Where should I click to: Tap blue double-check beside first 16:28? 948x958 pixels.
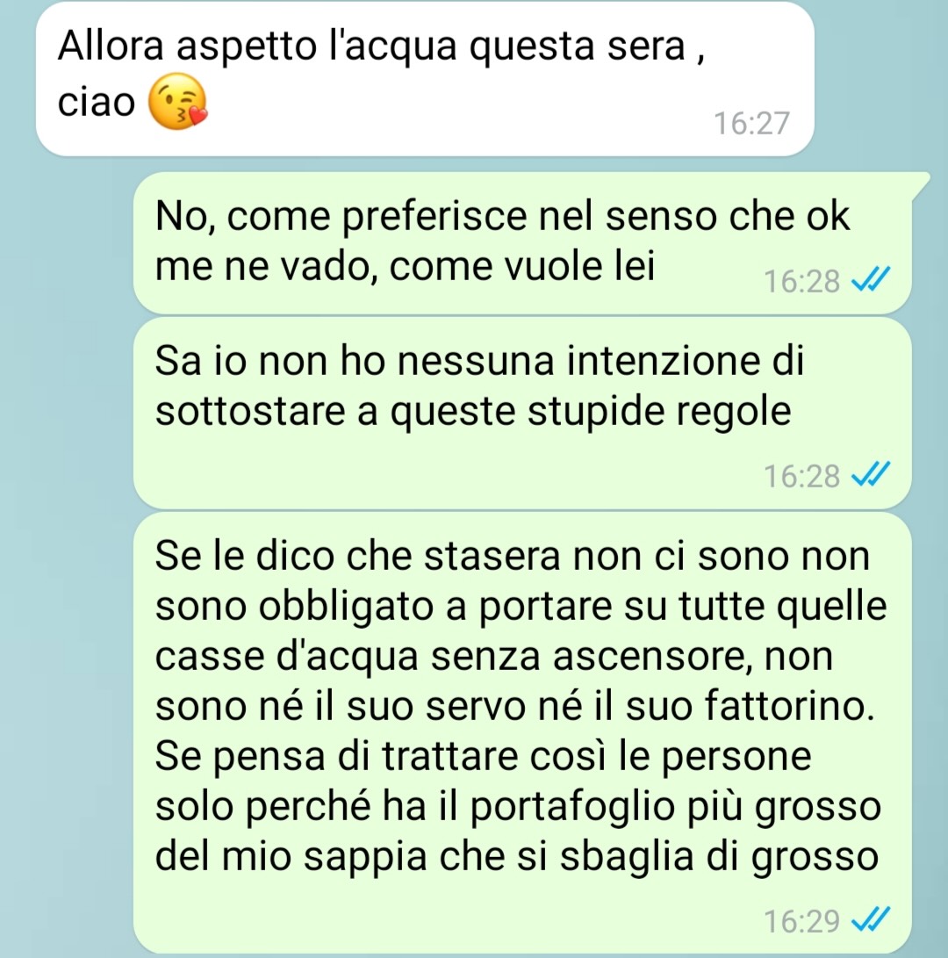pos(871,280)
